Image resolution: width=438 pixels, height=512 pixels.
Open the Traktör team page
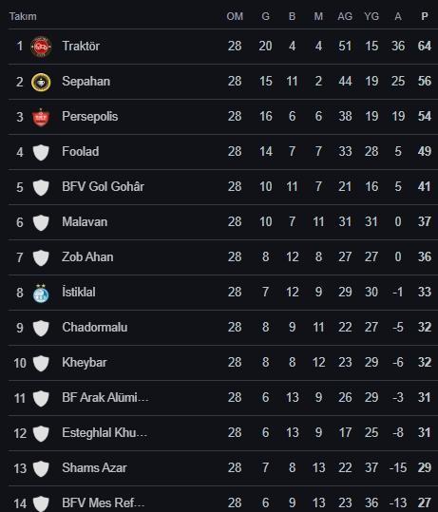81,46
